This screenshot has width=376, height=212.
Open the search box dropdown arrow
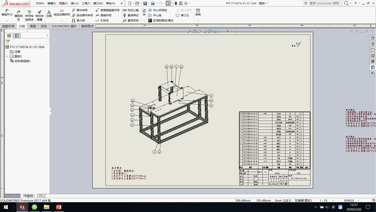[350, 3]
